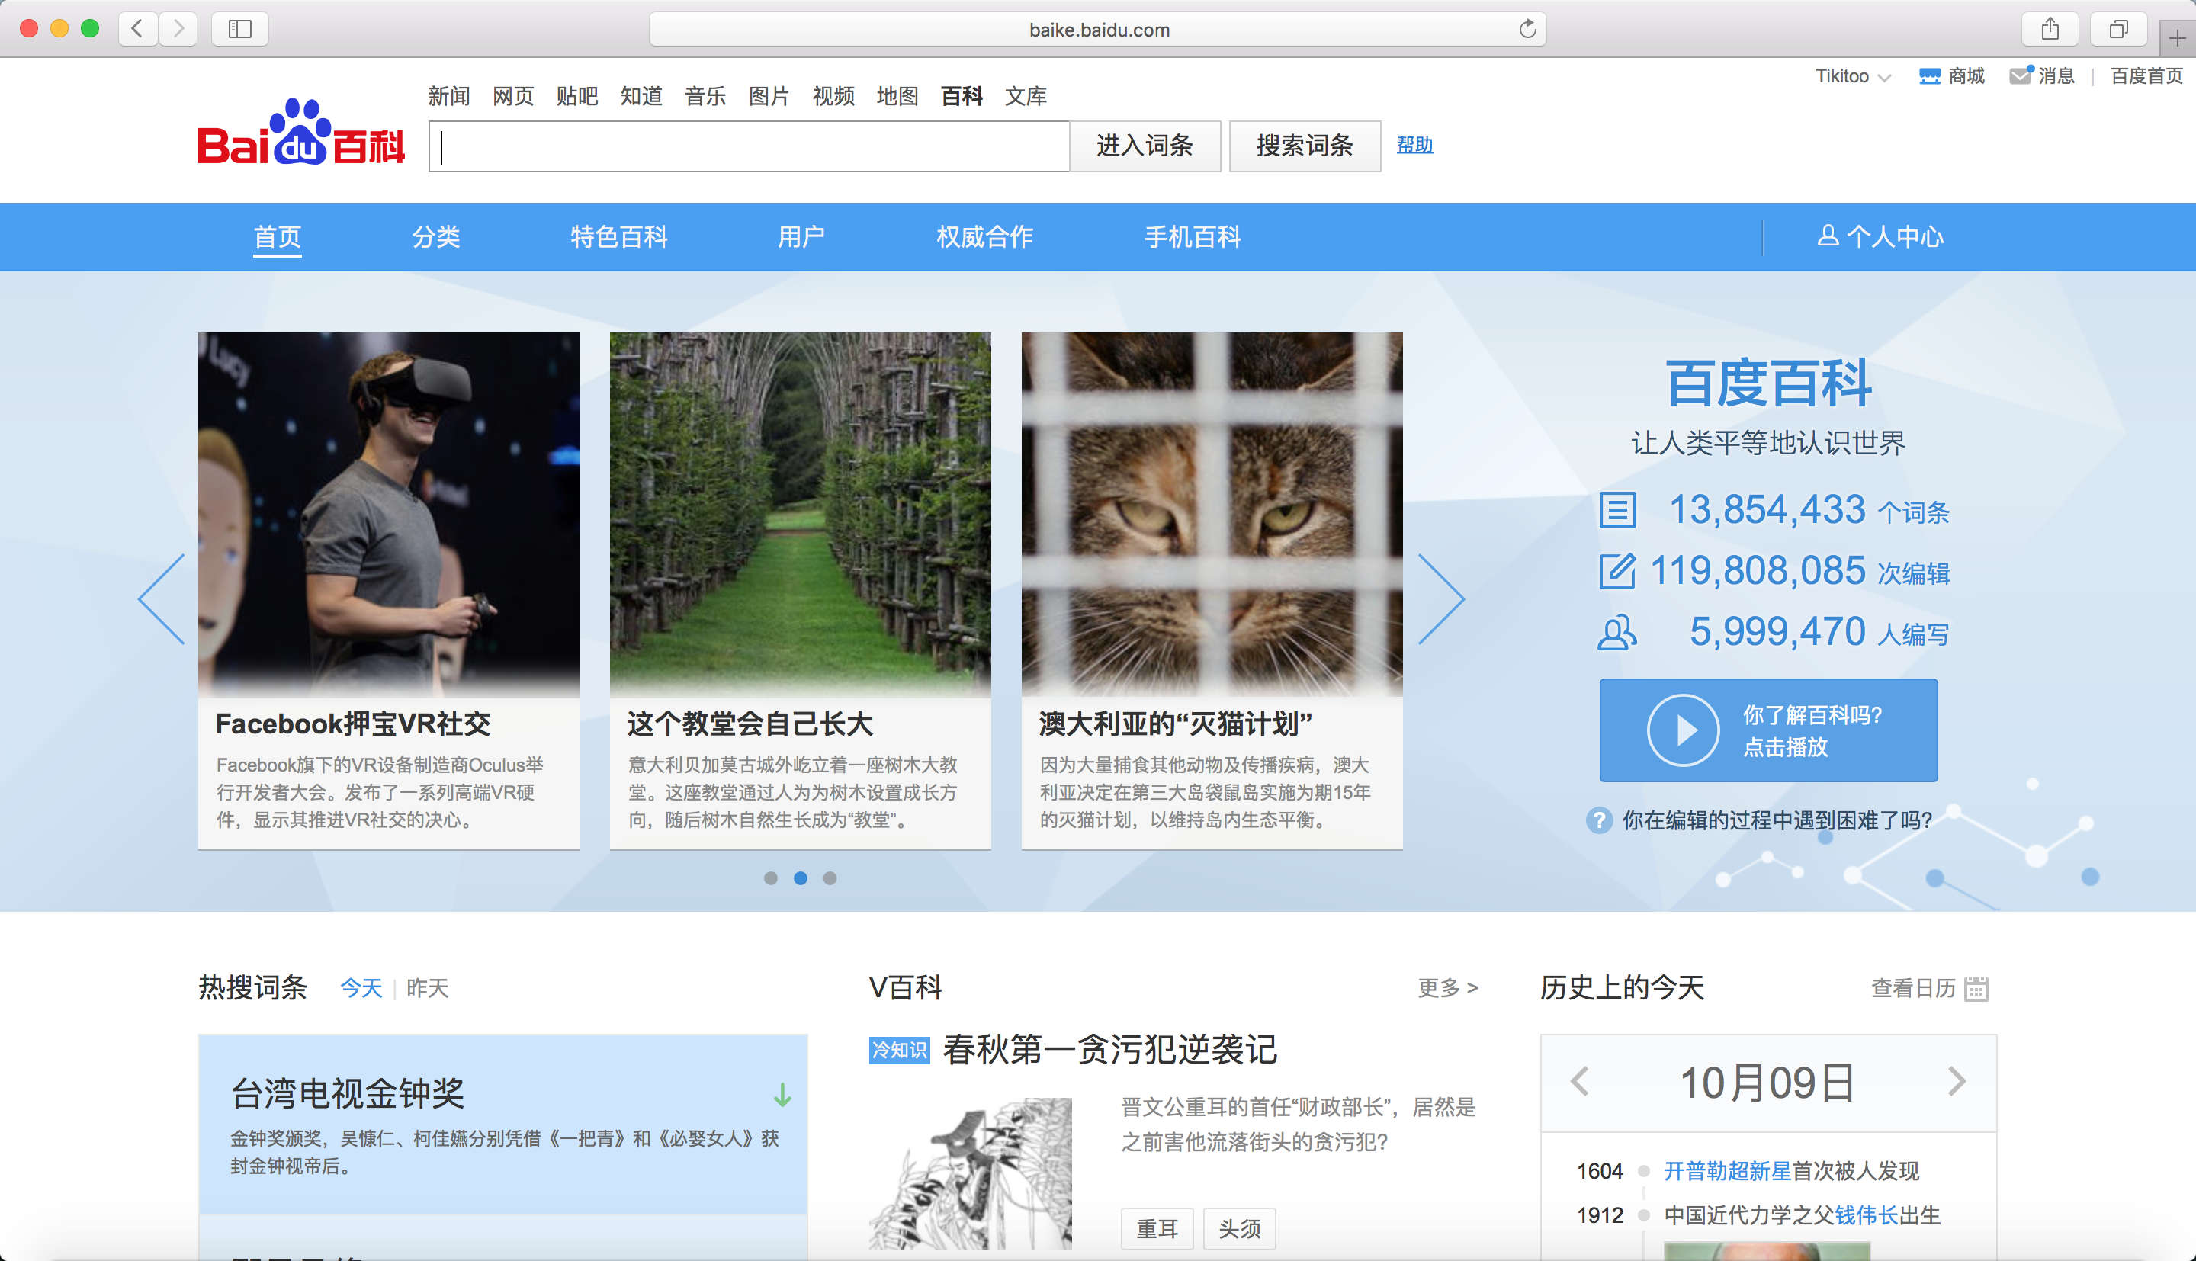Viewport: 2196px width, 1261px height.
Task: Open a new tab with plus icon
Action: point(2178,37)
